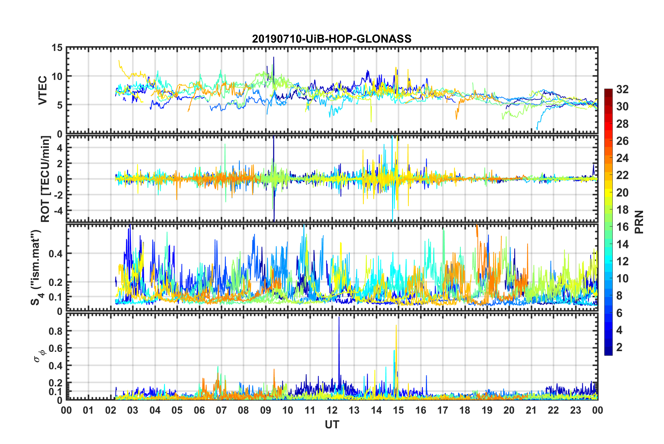Click the PRN colorbar label
The height and width of the screenshot is (444, 664).
[x=639, y=222]
